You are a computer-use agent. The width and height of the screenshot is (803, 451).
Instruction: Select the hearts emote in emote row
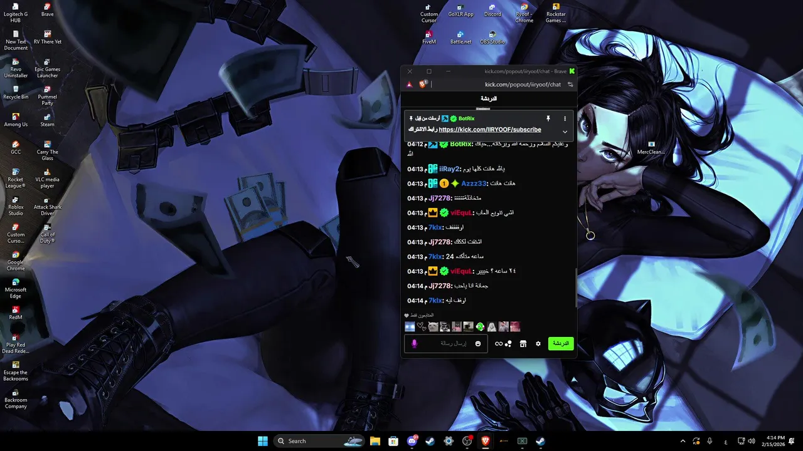pos(422,326)
